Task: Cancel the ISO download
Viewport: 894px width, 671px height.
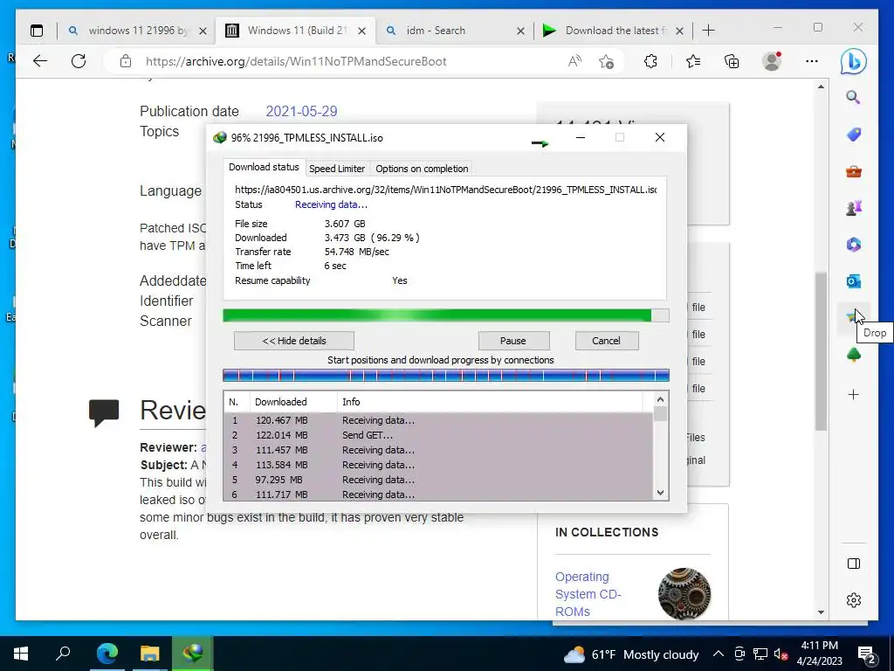Action: (606, 341)
